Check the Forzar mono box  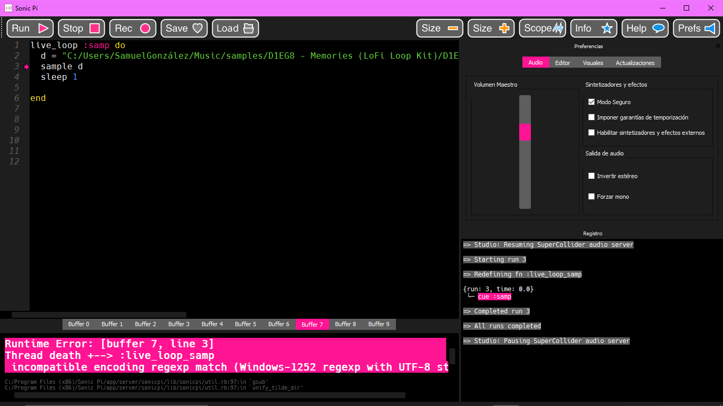coord(592,197)
